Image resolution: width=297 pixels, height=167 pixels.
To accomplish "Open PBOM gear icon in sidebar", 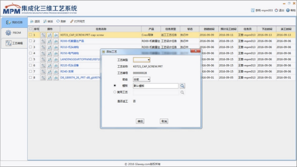I will 8,33.
